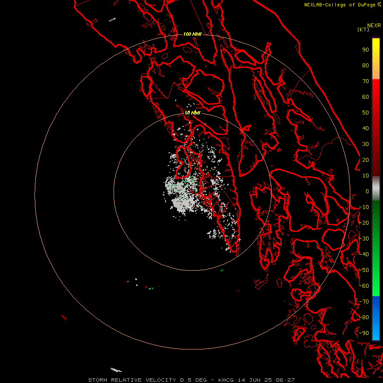The image size is (383, 383).
Task: Click the -70 knot scale value
Action: tap(364, 302)
